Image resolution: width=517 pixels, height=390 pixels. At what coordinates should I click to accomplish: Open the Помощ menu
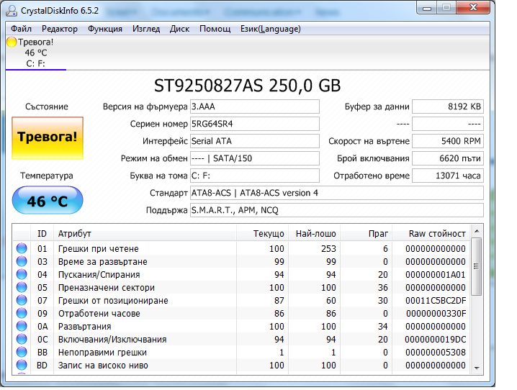[x=215, y=29]
